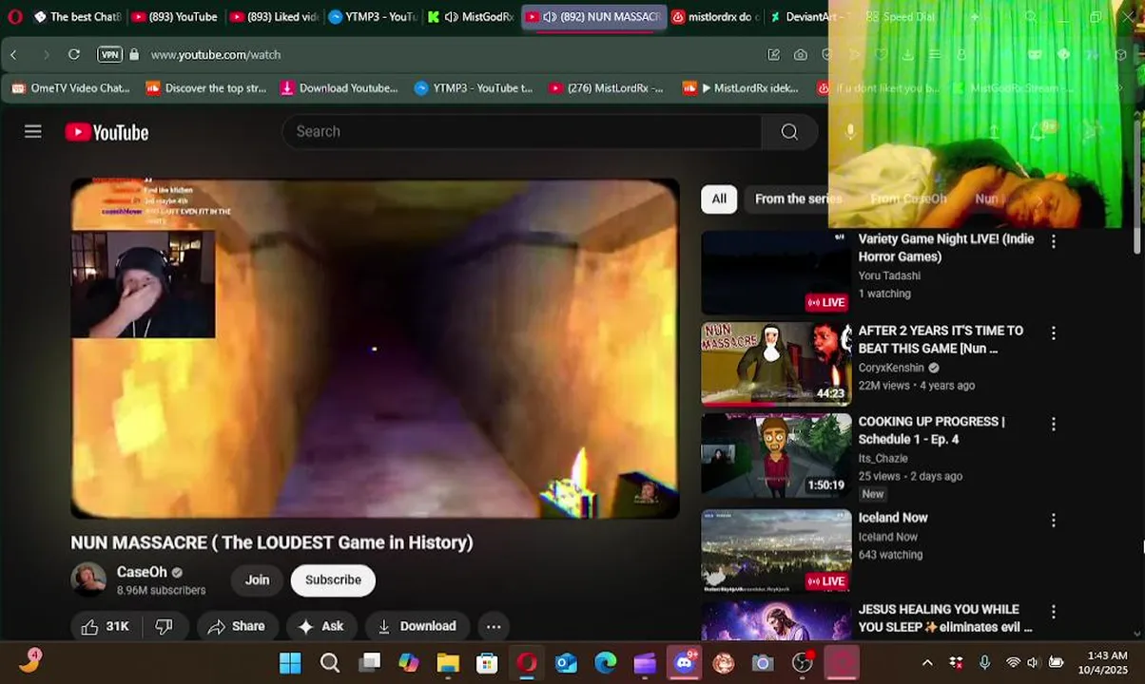1145x684 pixels.
Task: Open CoryxKenshin Nun Massacre 44:23 thumbnail
Action: (x=776, y=364)
